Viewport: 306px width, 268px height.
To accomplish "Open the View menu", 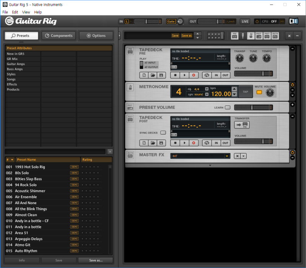I will (26, 12).
